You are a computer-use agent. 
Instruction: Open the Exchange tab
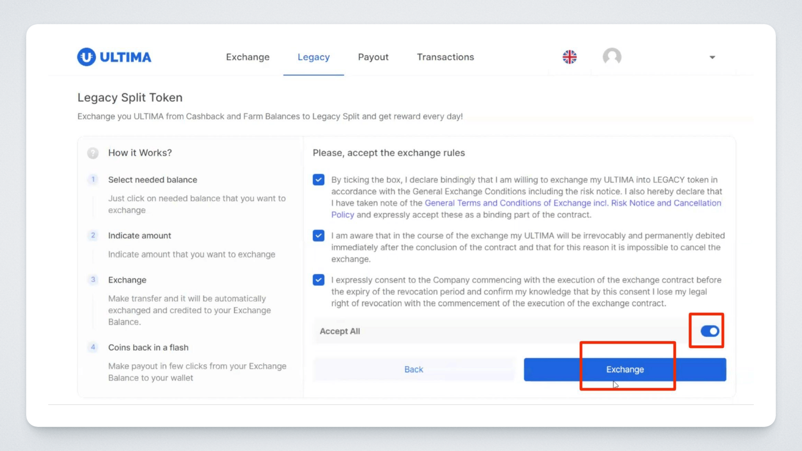[x=248, y=57]
